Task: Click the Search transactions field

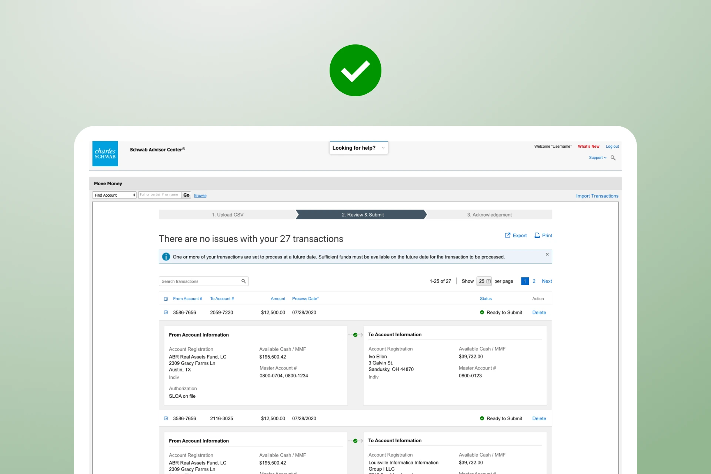Action: coord(200,281)
